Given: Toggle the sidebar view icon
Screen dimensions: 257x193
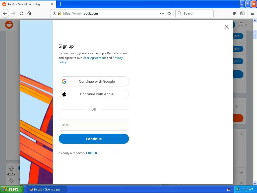Looking at the screenshot, I should click(x=242, y=13).
